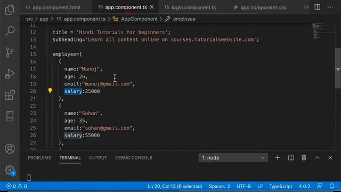341x192 pixels.
Task: Click name "Sohan" string
Action: 90,113
